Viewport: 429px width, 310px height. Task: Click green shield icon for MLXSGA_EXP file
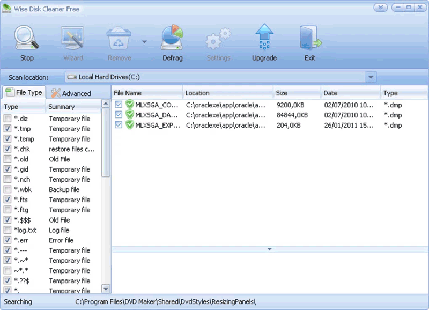pyautogui.click(x=130, y=125)
